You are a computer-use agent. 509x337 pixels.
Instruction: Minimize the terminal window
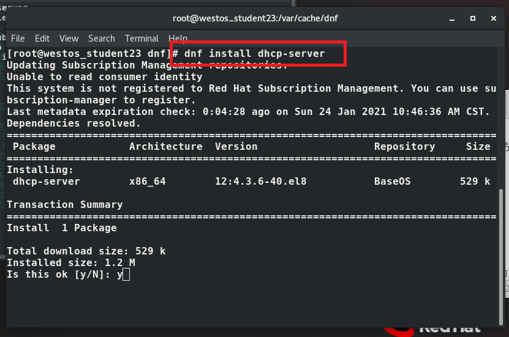tap(452, 19)
